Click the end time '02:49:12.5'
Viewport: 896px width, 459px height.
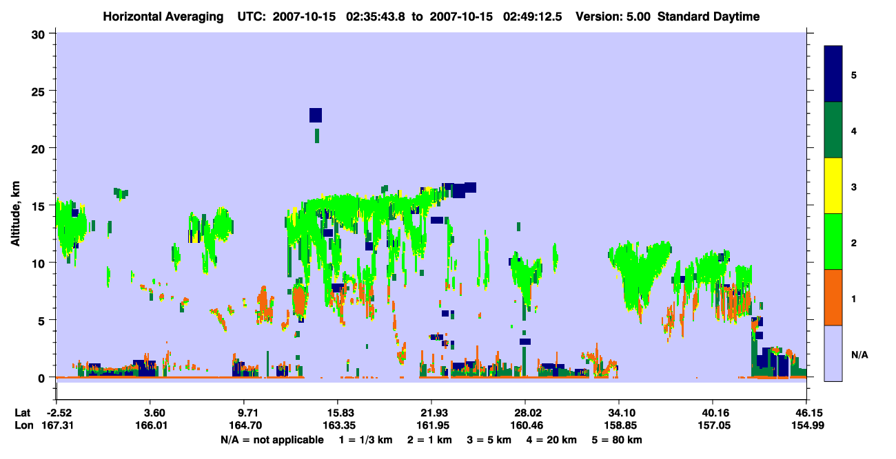(x=532, y=17)
